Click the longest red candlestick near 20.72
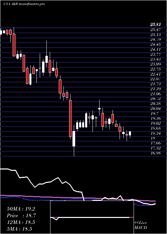The height and width of the screenshot is (234, 167). pos(70,118)
